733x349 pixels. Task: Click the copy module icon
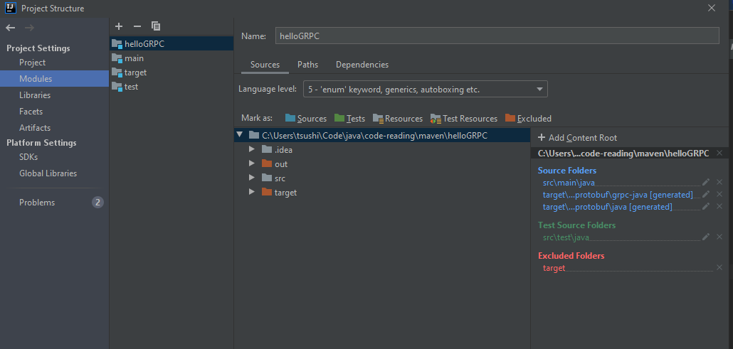[x=156, y=26]
